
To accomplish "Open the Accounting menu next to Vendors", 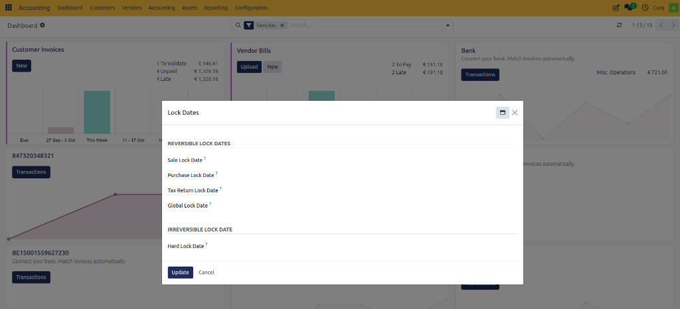I will tap(161, 8).
